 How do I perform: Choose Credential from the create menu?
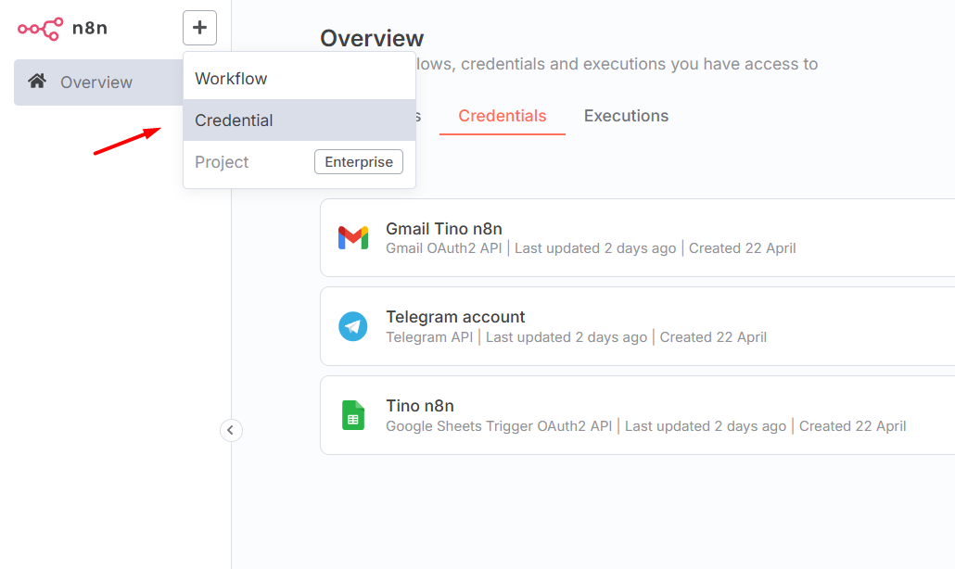click(299, 120)
